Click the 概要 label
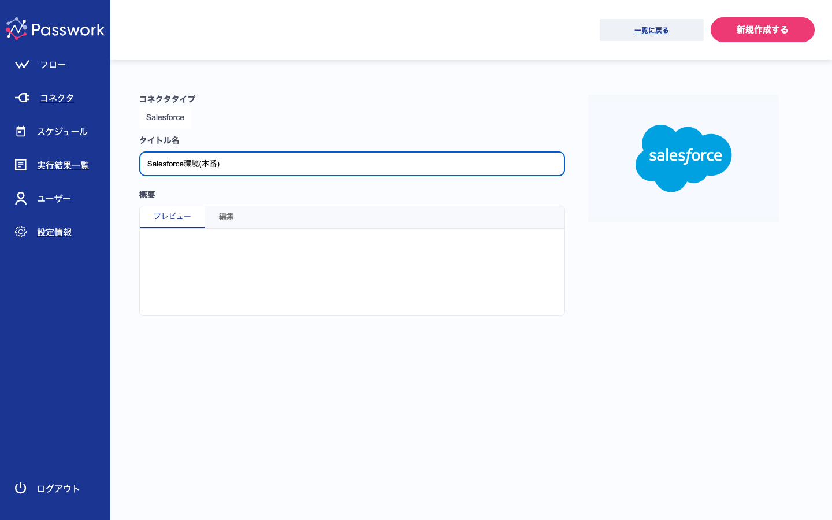Image resolution: width=832 pixels, height=520 pixels. pyautogui.click(x=147, y=194)
